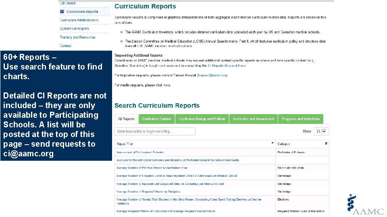This screenshot has width=387, height=217.
Task: Open the Contact sidebar link
Action: coord(66,46)
